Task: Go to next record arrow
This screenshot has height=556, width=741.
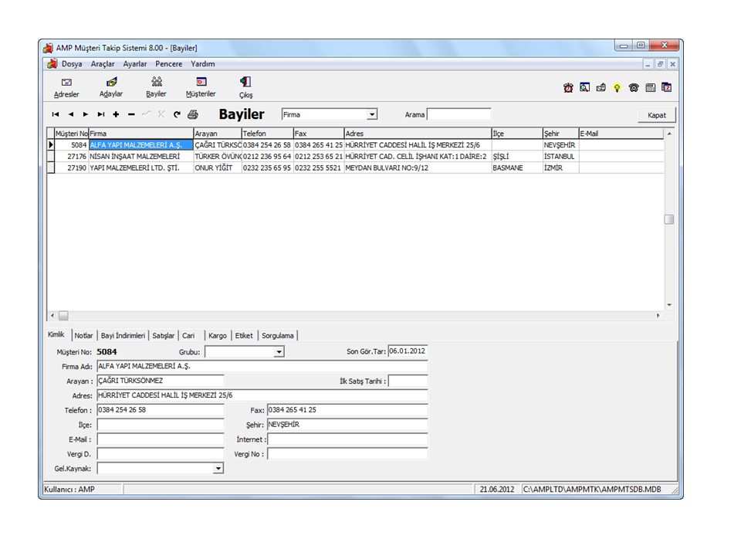Action: click(86, 114)
